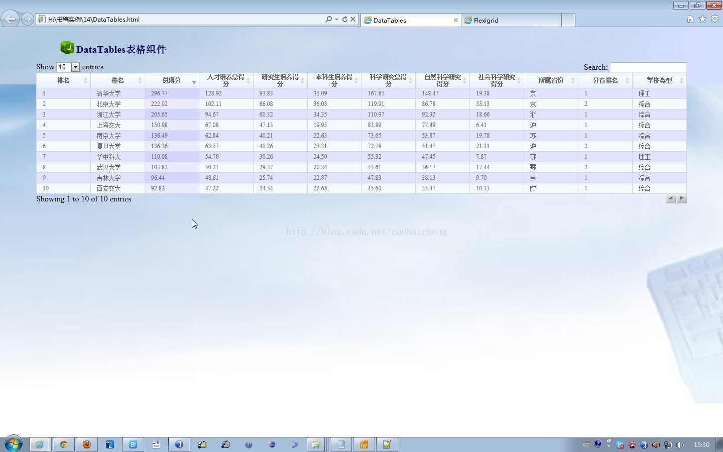Image resolution: width=723 pixels, height=452 pixels.
Task: Click the Search input field
Action: click(648, 67)
